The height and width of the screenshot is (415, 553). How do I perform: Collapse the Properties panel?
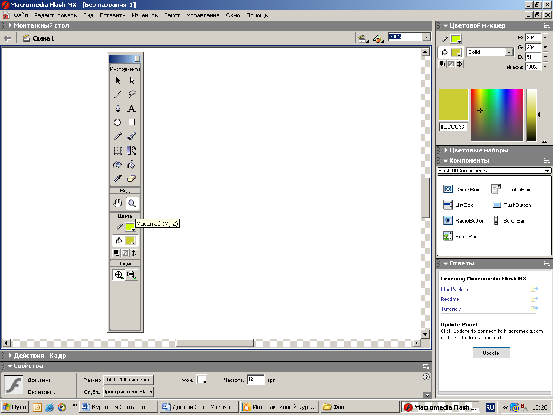click(x=10, y=366)
